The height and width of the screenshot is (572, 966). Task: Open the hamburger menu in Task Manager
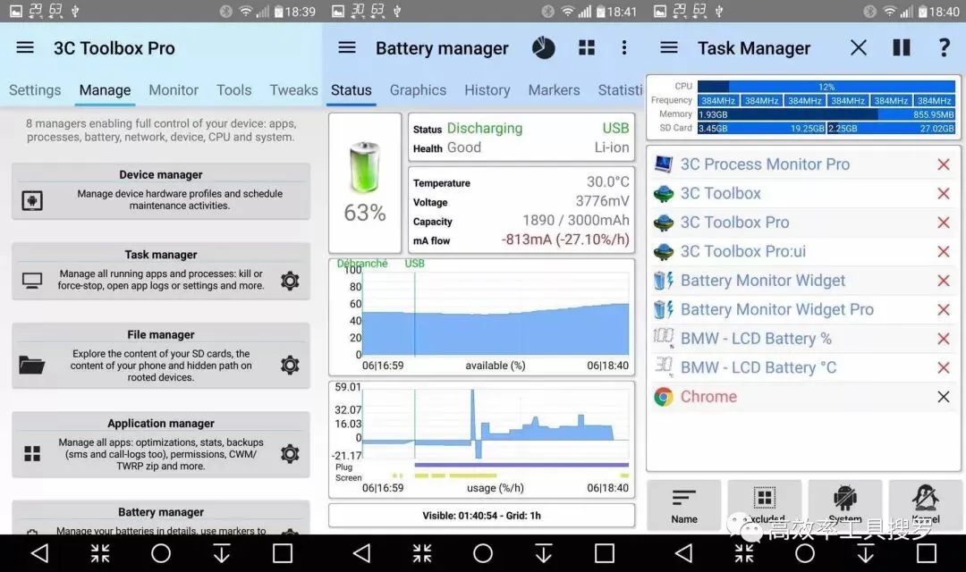(669, 47)
